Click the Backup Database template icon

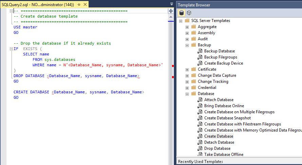(x=200, y=51)
